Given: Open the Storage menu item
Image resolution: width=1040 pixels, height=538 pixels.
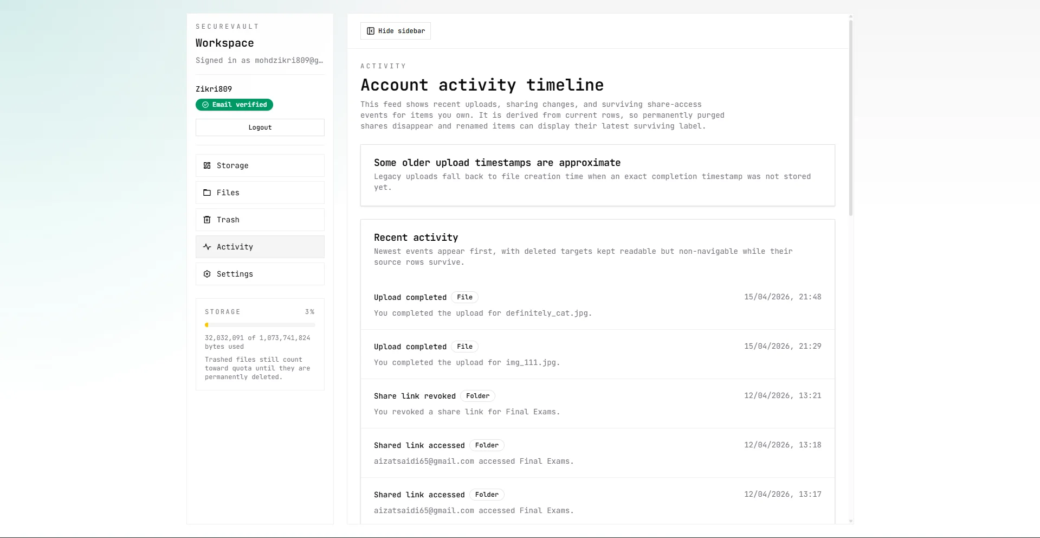Looking at the screenshot, I should [x=260, y=165].
